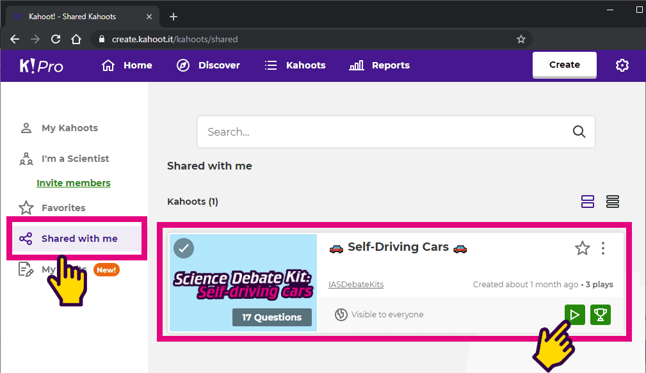Assign challenge with the trophy button
Viewport: 646px width, 373px height.
click(x=601, y=315)
